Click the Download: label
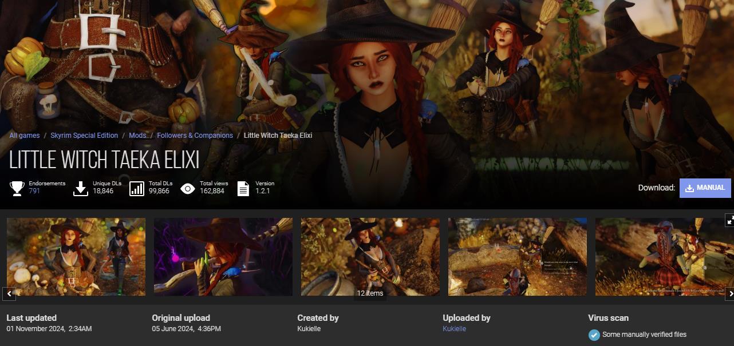The width and height of the screenshot is (734, 346). click(657, 188)
